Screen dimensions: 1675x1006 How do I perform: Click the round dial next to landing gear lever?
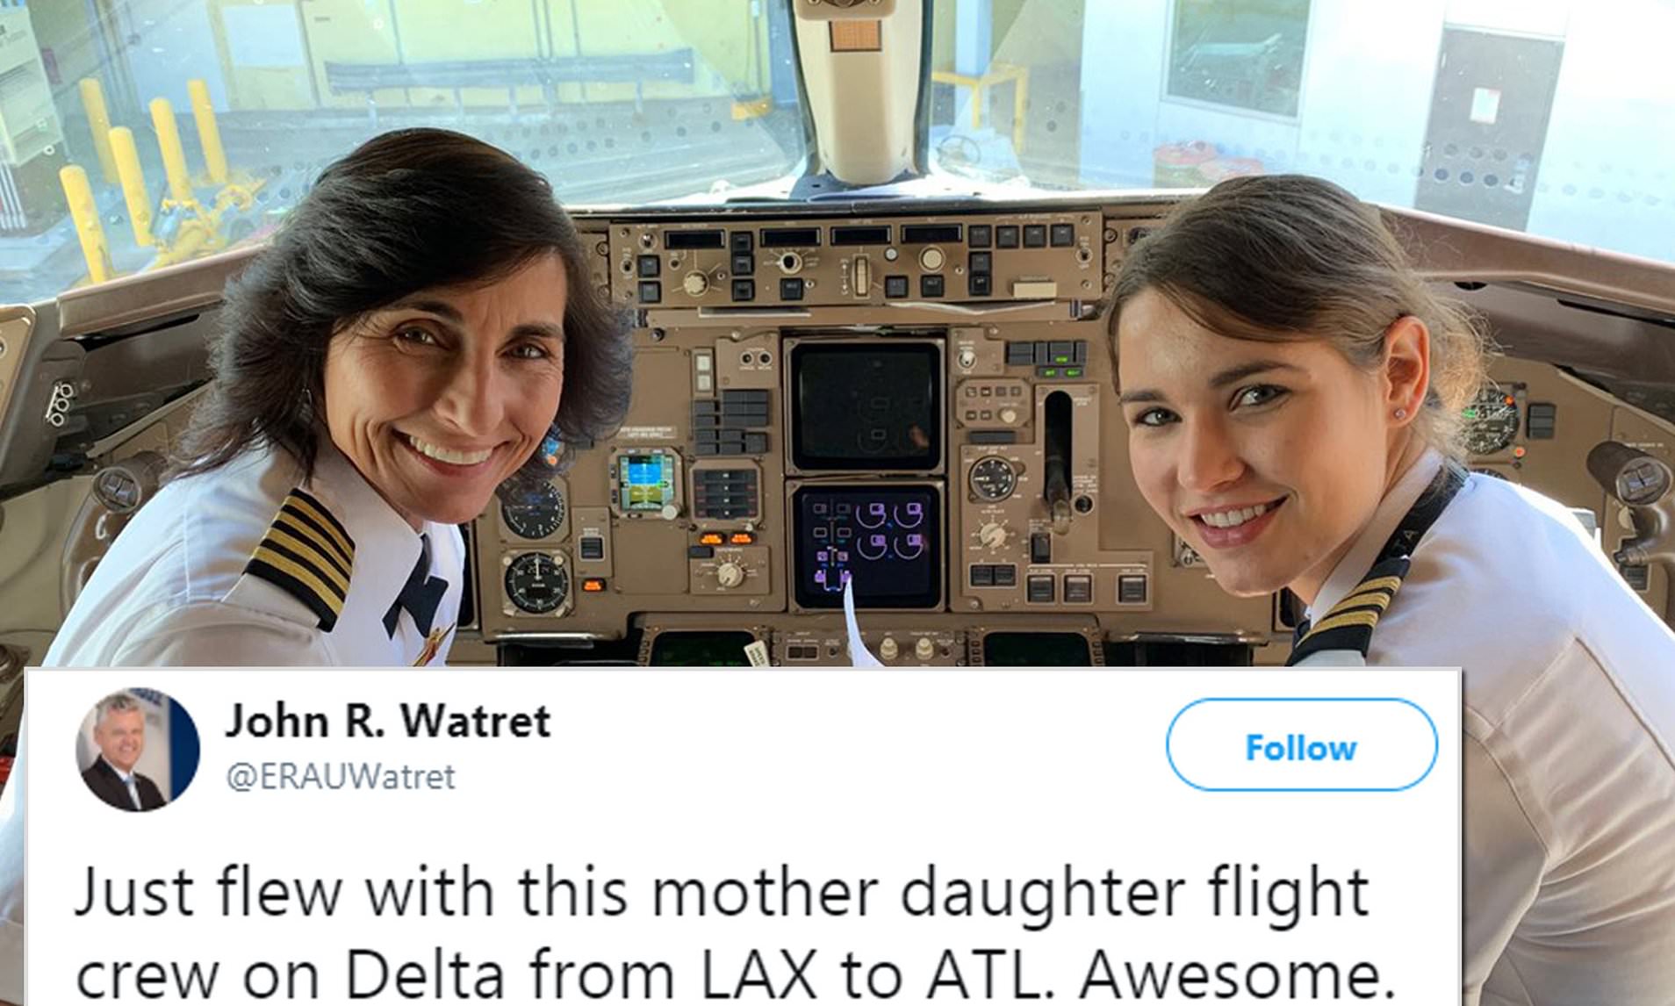(992, 479)
